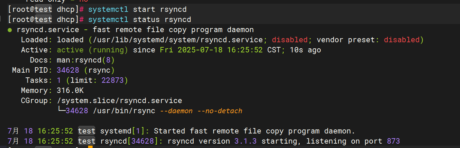The height and width of the screenshot is (148, 460).
Task: Click the Main PID number 34628
Action: [x=68, y=70]
